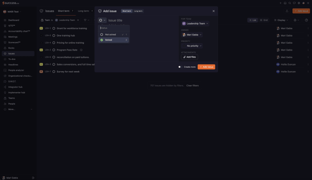Click the orange Add issue dialog button
This screenshot has height=180, width=312.
206,67
